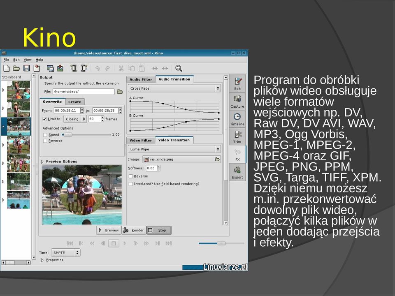
Task: Click the Insert file before scene icon
Action: tap(50, 68)
